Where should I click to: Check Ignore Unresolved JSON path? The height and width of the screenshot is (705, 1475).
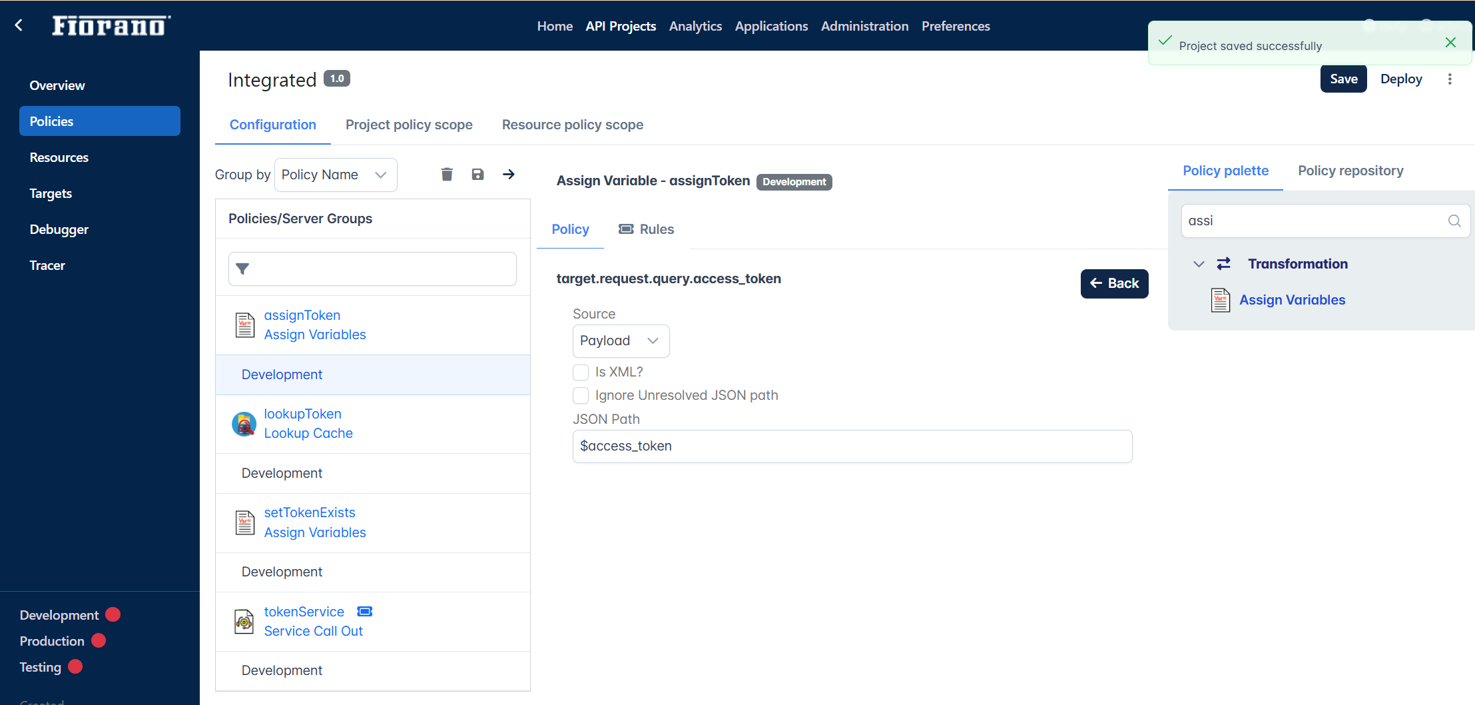pos(581,395)
